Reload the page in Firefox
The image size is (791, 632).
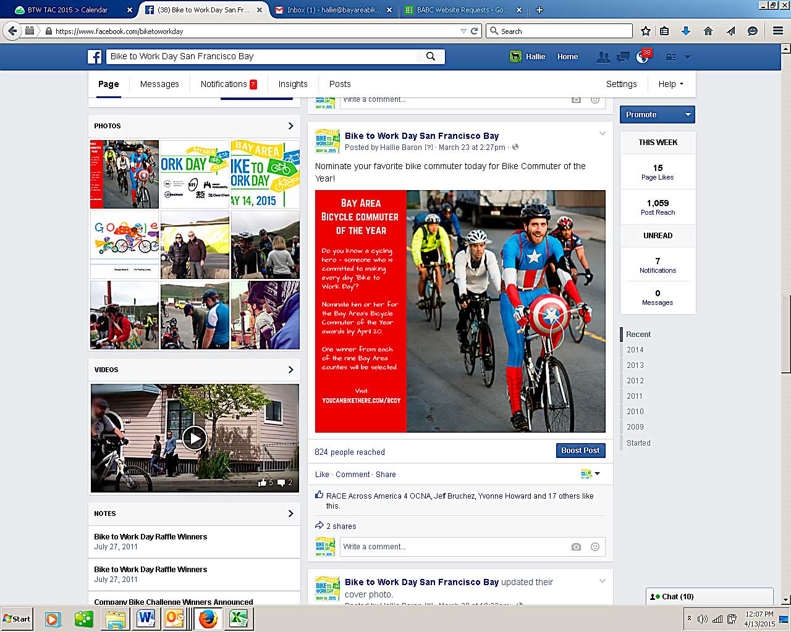475,31
